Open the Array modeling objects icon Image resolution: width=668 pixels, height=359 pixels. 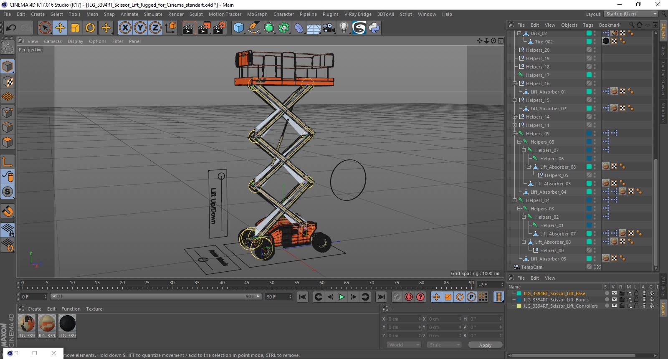(284, 28)
